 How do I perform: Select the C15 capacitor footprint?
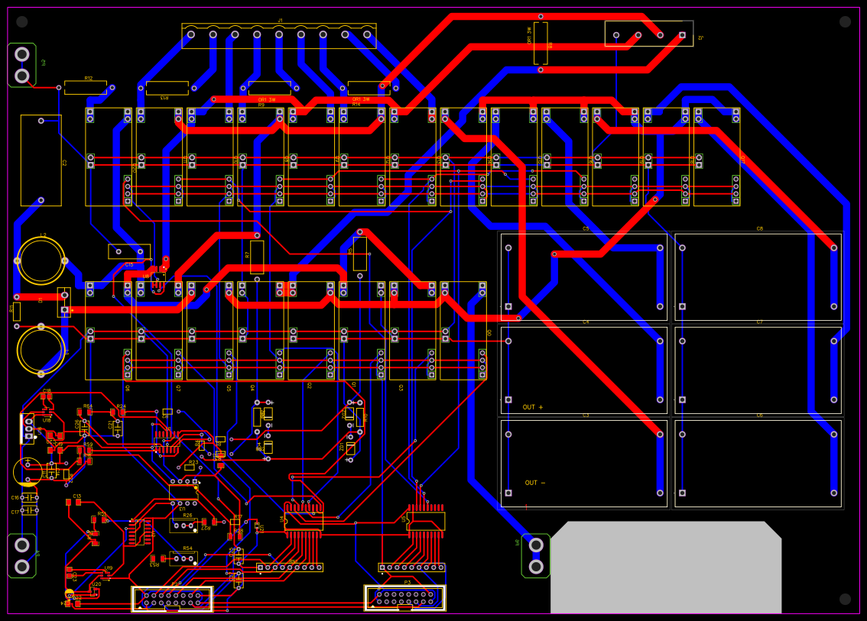coord(129,251)
